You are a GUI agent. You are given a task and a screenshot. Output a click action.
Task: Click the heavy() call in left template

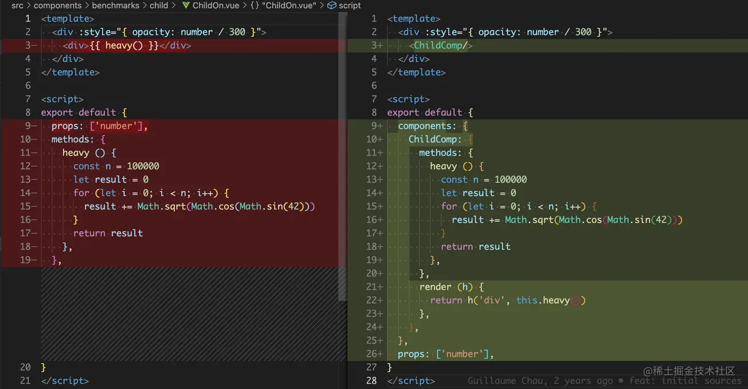123,45
